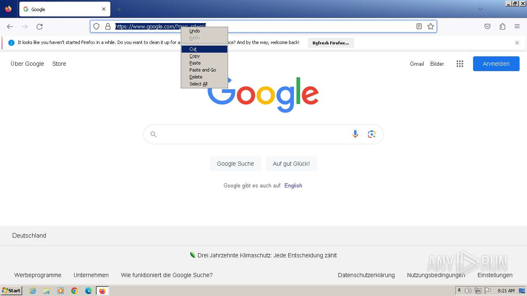This screenshot has width=527, height=296.
Task: Open a new tab with plus button
Action: (119, 9)
